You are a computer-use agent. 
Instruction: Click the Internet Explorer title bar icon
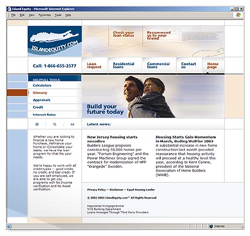pos(9,9)
